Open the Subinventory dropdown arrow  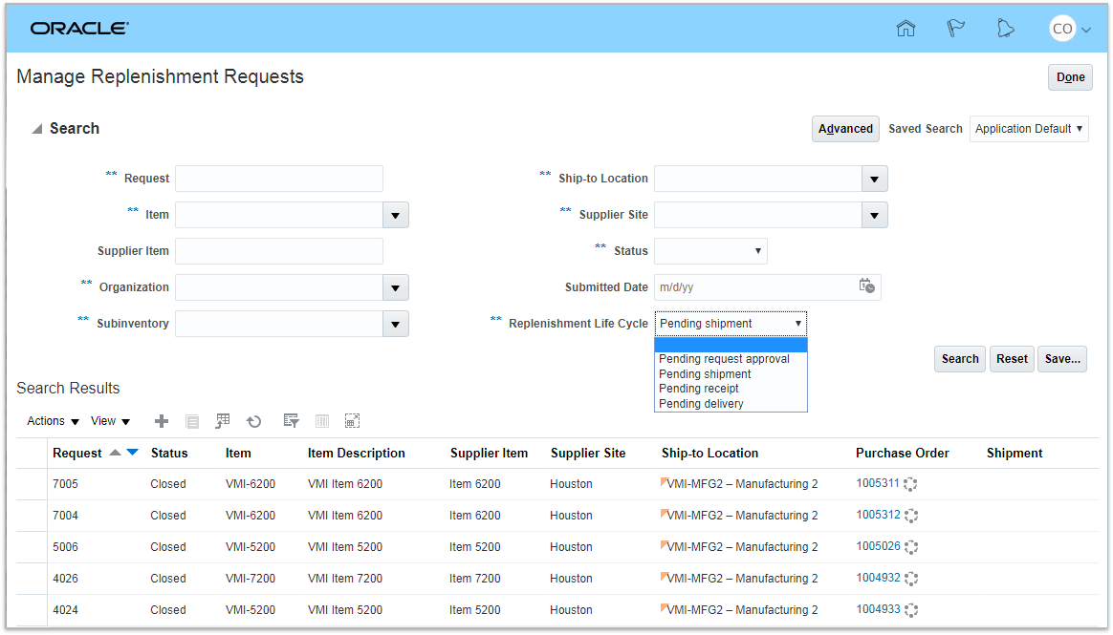[x=395, y=324]
